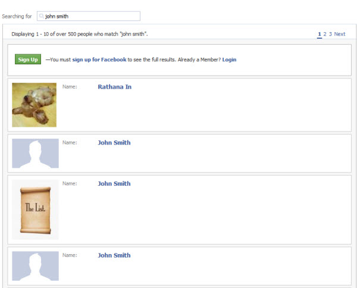
Task: Click the Searching for label
Action: 17,17
